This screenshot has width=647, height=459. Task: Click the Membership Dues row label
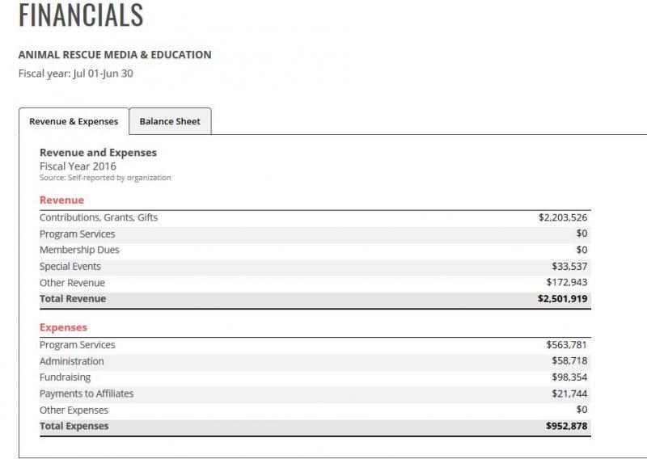[x=79, y=250]
